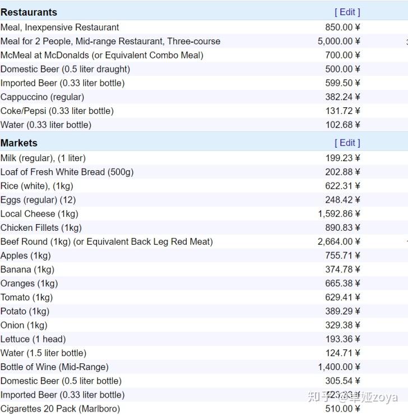This screenshot has height=415, width=408.
Task: Click the Local Cheese price 1,592.86 ¥
Action: point(339,213)
